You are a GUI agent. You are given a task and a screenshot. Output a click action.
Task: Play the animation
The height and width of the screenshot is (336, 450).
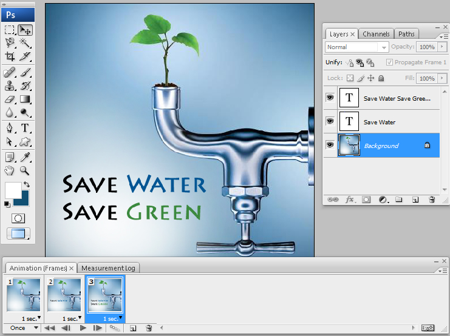83,328
